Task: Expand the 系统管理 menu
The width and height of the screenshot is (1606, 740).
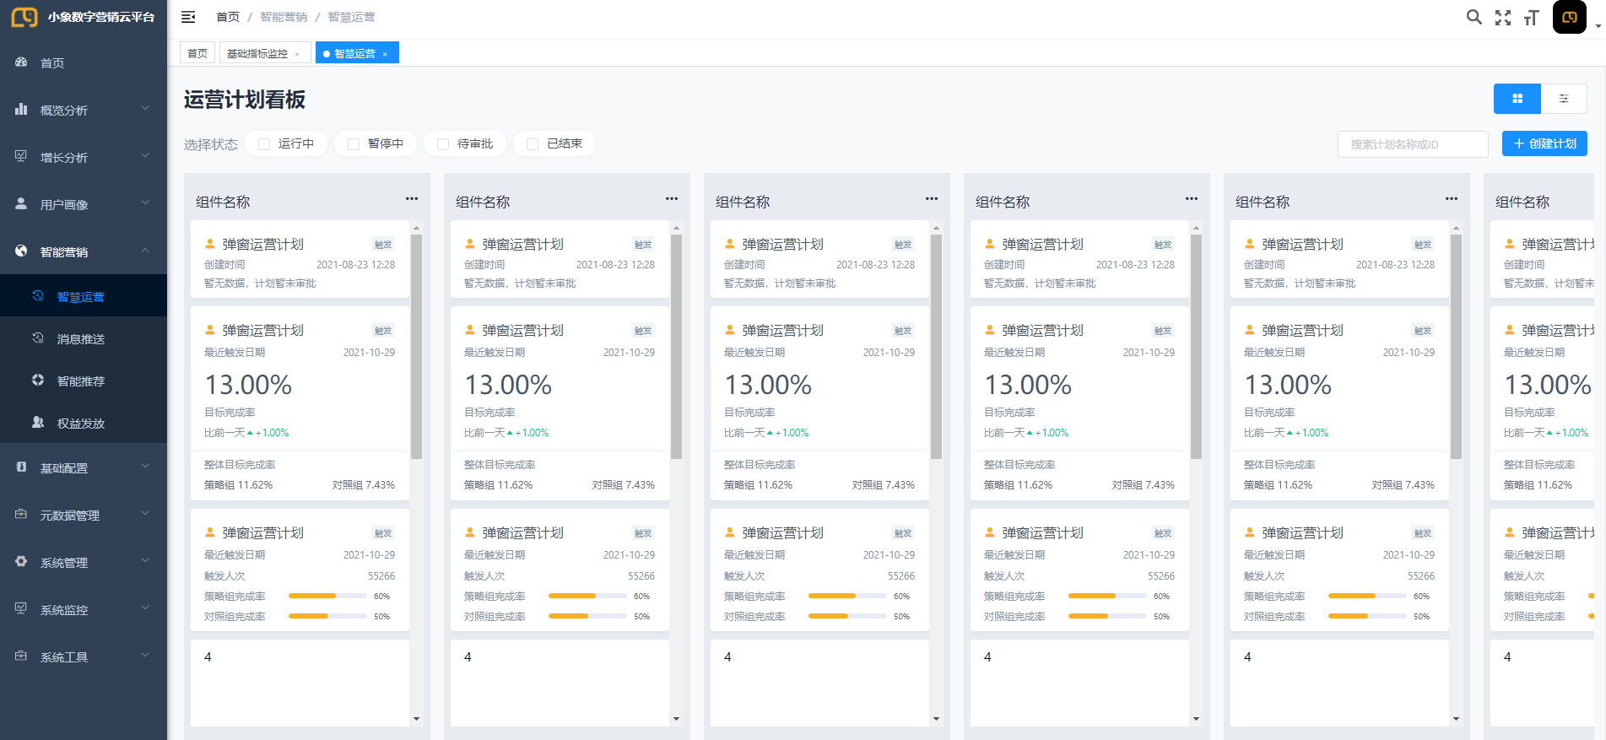Action: pos(145,561)
